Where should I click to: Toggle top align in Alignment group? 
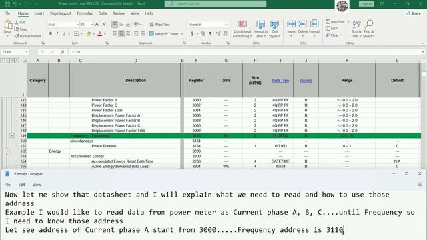pos(115,25)
